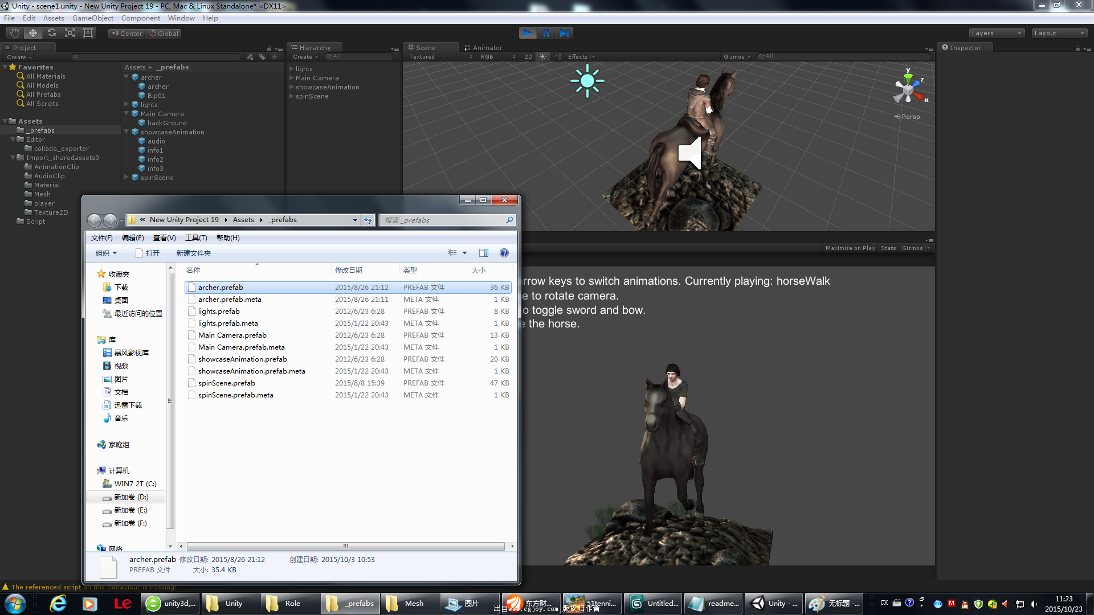Toggle Stats in Game view

[x=888, y=248]
